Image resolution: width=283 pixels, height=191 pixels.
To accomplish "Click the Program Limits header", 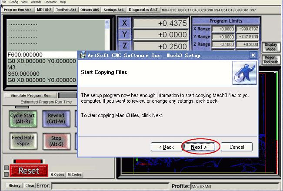I will (x=226, y=21).
